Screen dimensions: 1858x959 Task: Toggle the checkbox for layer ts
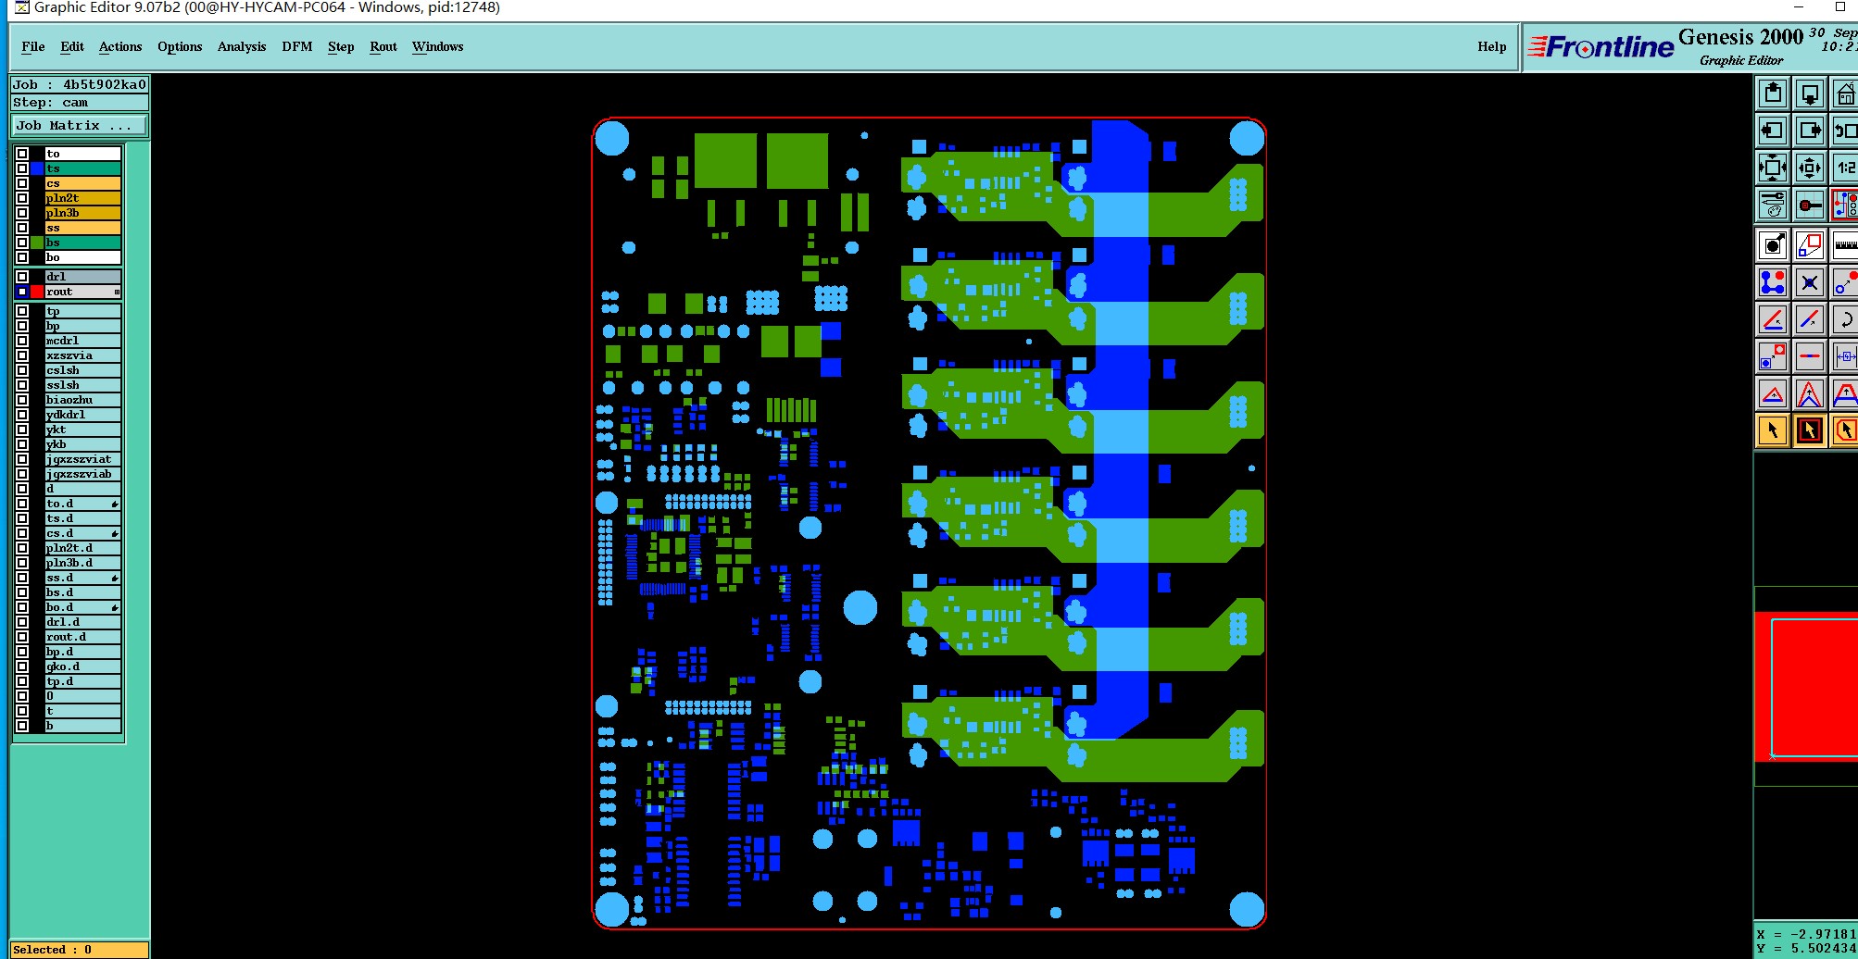[22, 168]
